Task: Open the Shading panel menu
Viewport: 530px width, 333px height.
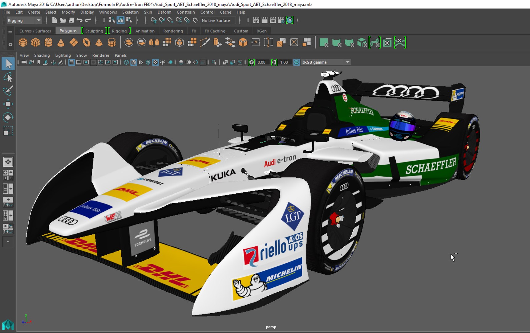Action: (42, 55)
